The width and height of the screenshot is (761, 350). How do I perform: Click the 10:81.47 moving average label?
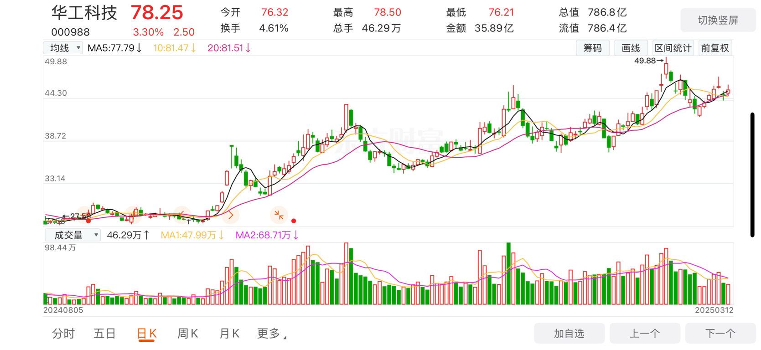[174, 48]
